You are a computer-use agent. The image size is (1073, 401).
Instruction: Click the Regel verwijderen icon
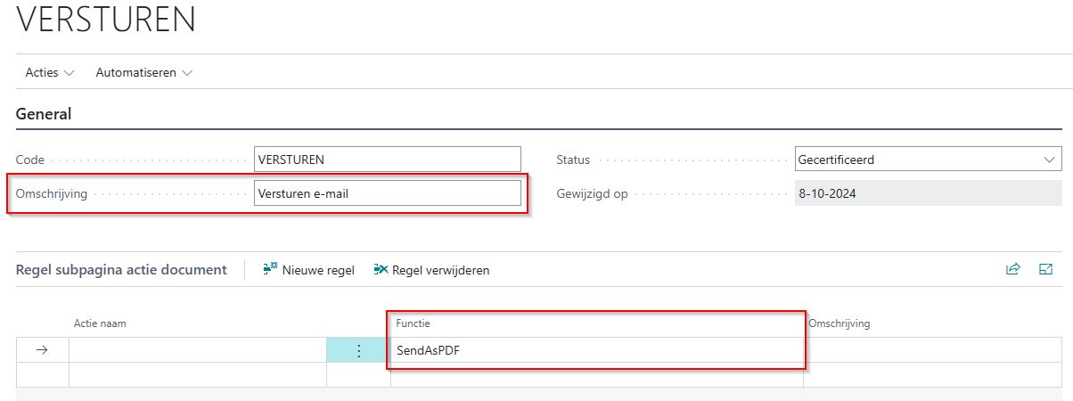[x=381, y=269]
